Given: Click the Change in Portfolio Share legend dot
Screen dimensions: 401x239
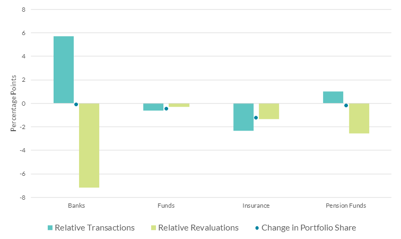Looking at the screenshot, I should click(x=257, y=228).
